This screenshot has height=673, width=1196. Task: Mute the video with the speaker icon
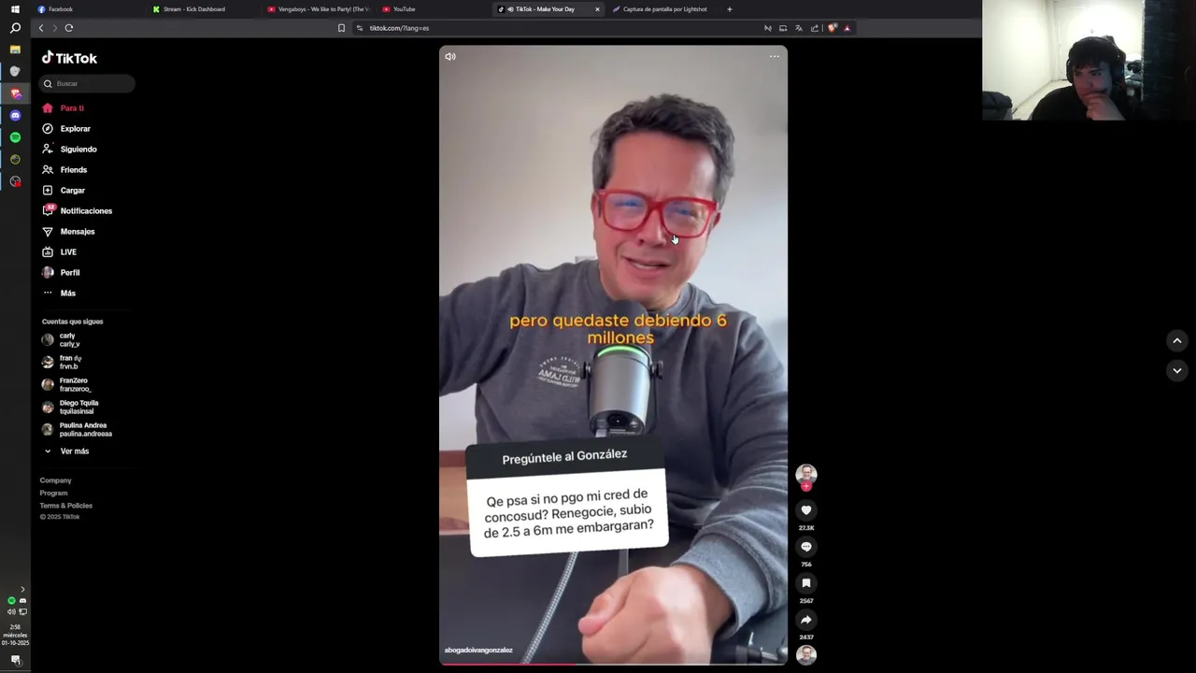pyautogui.click(x=450, y=56)
